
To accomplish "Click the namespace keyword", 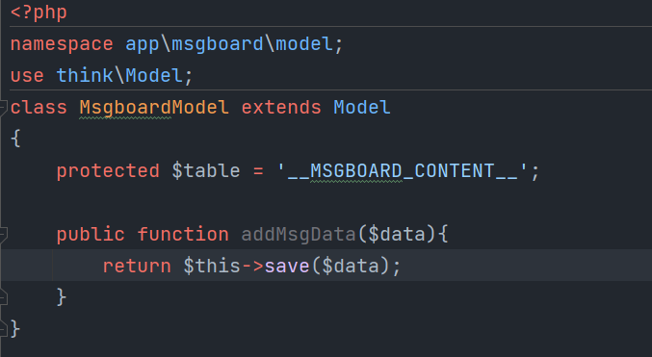I will 62,44.
